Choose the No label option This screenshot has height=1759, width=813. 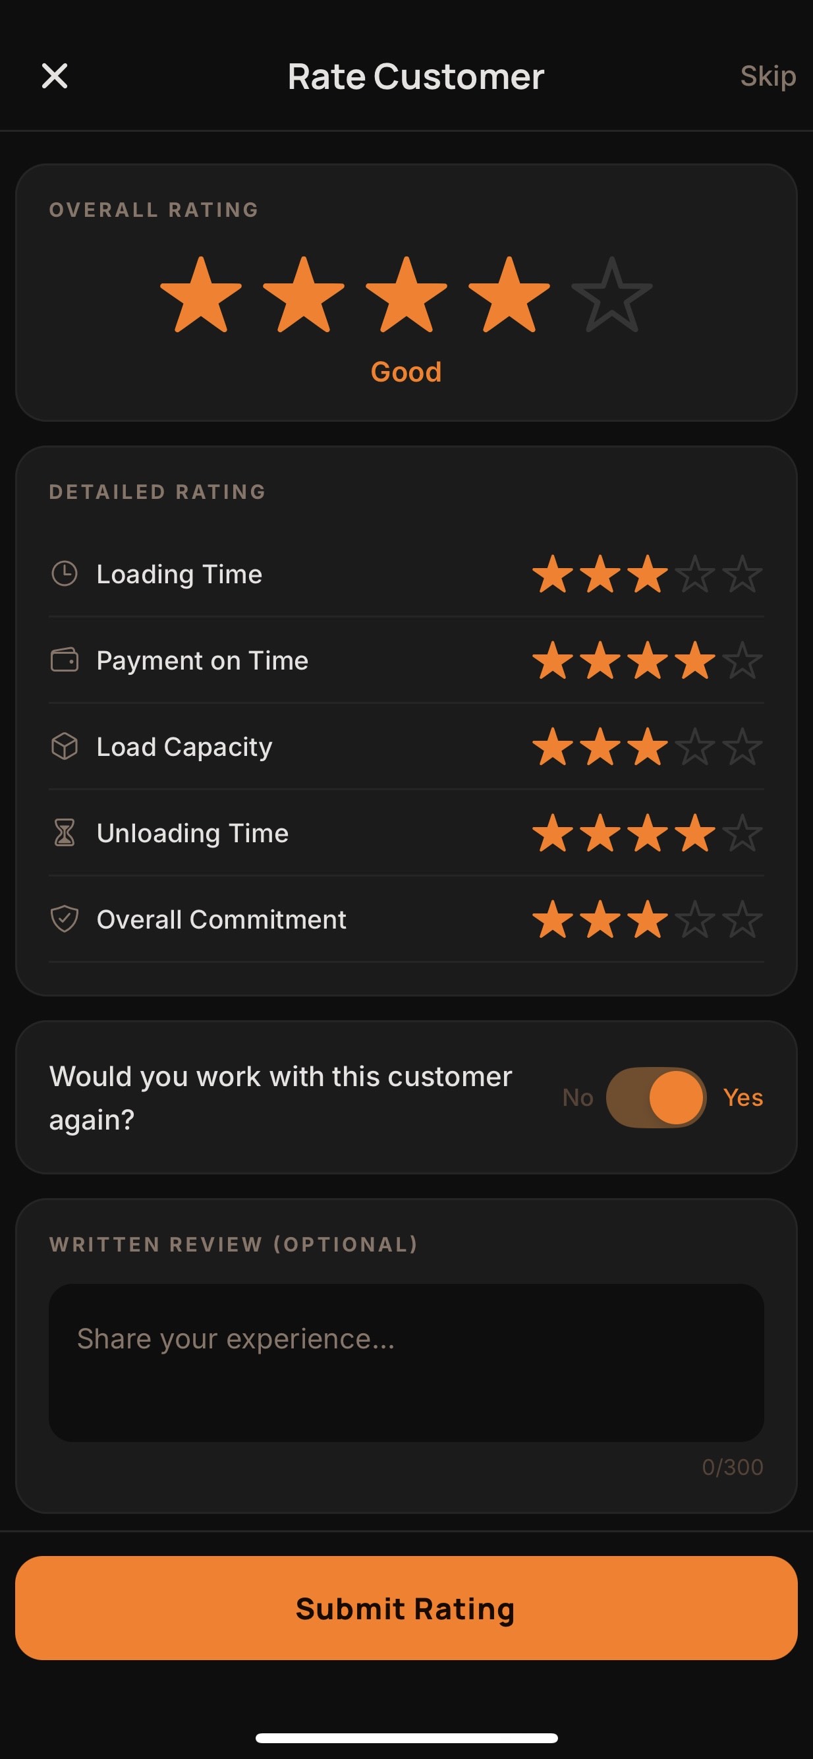coord(578,1097)
